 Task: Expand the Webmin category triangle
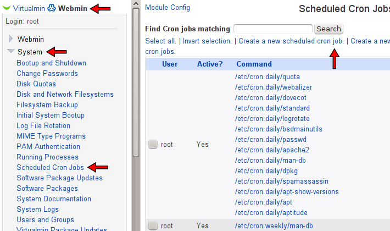(10, 38)
